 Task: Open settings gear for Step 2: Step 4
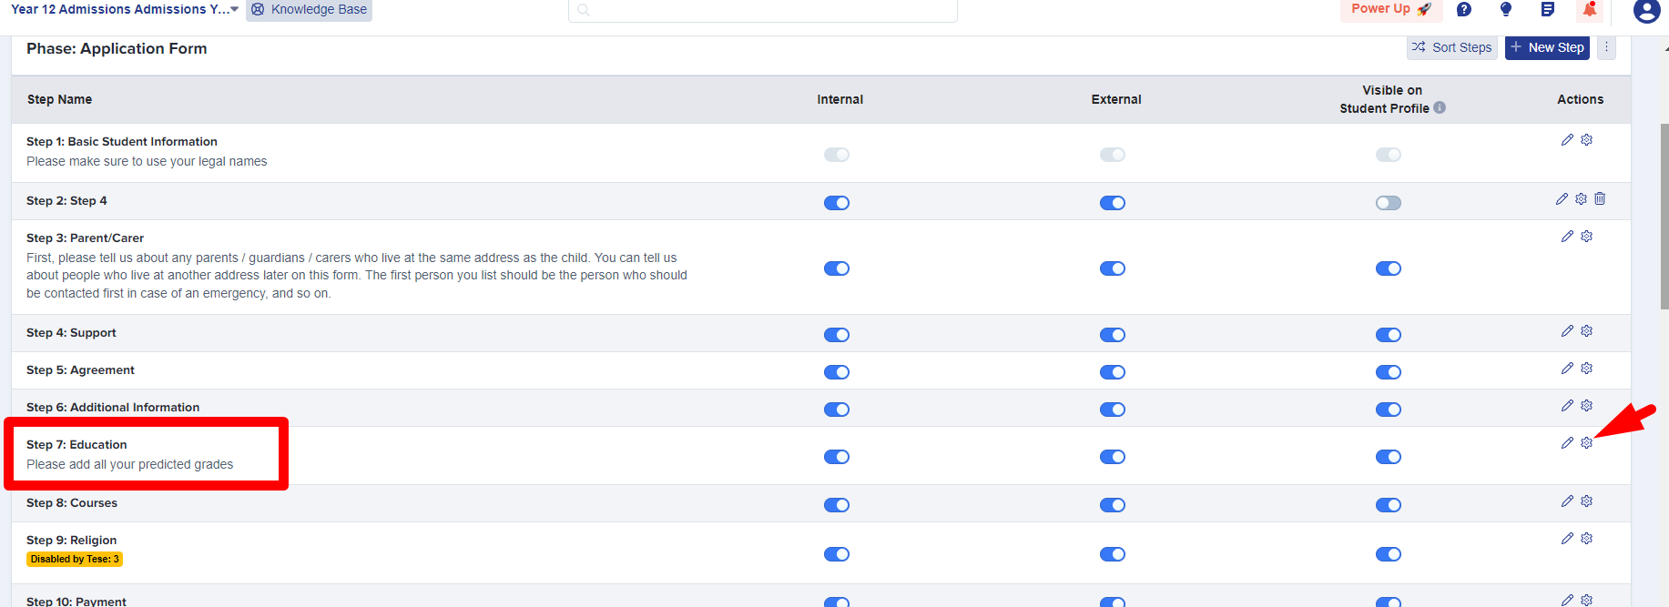click(1582, 198)
